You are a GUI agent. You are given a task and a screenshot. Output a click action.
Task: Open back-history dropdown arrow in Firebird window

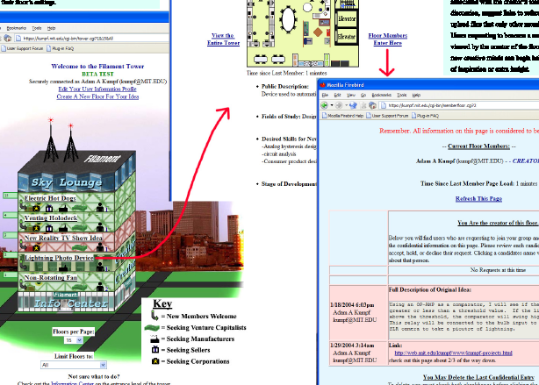331,105
